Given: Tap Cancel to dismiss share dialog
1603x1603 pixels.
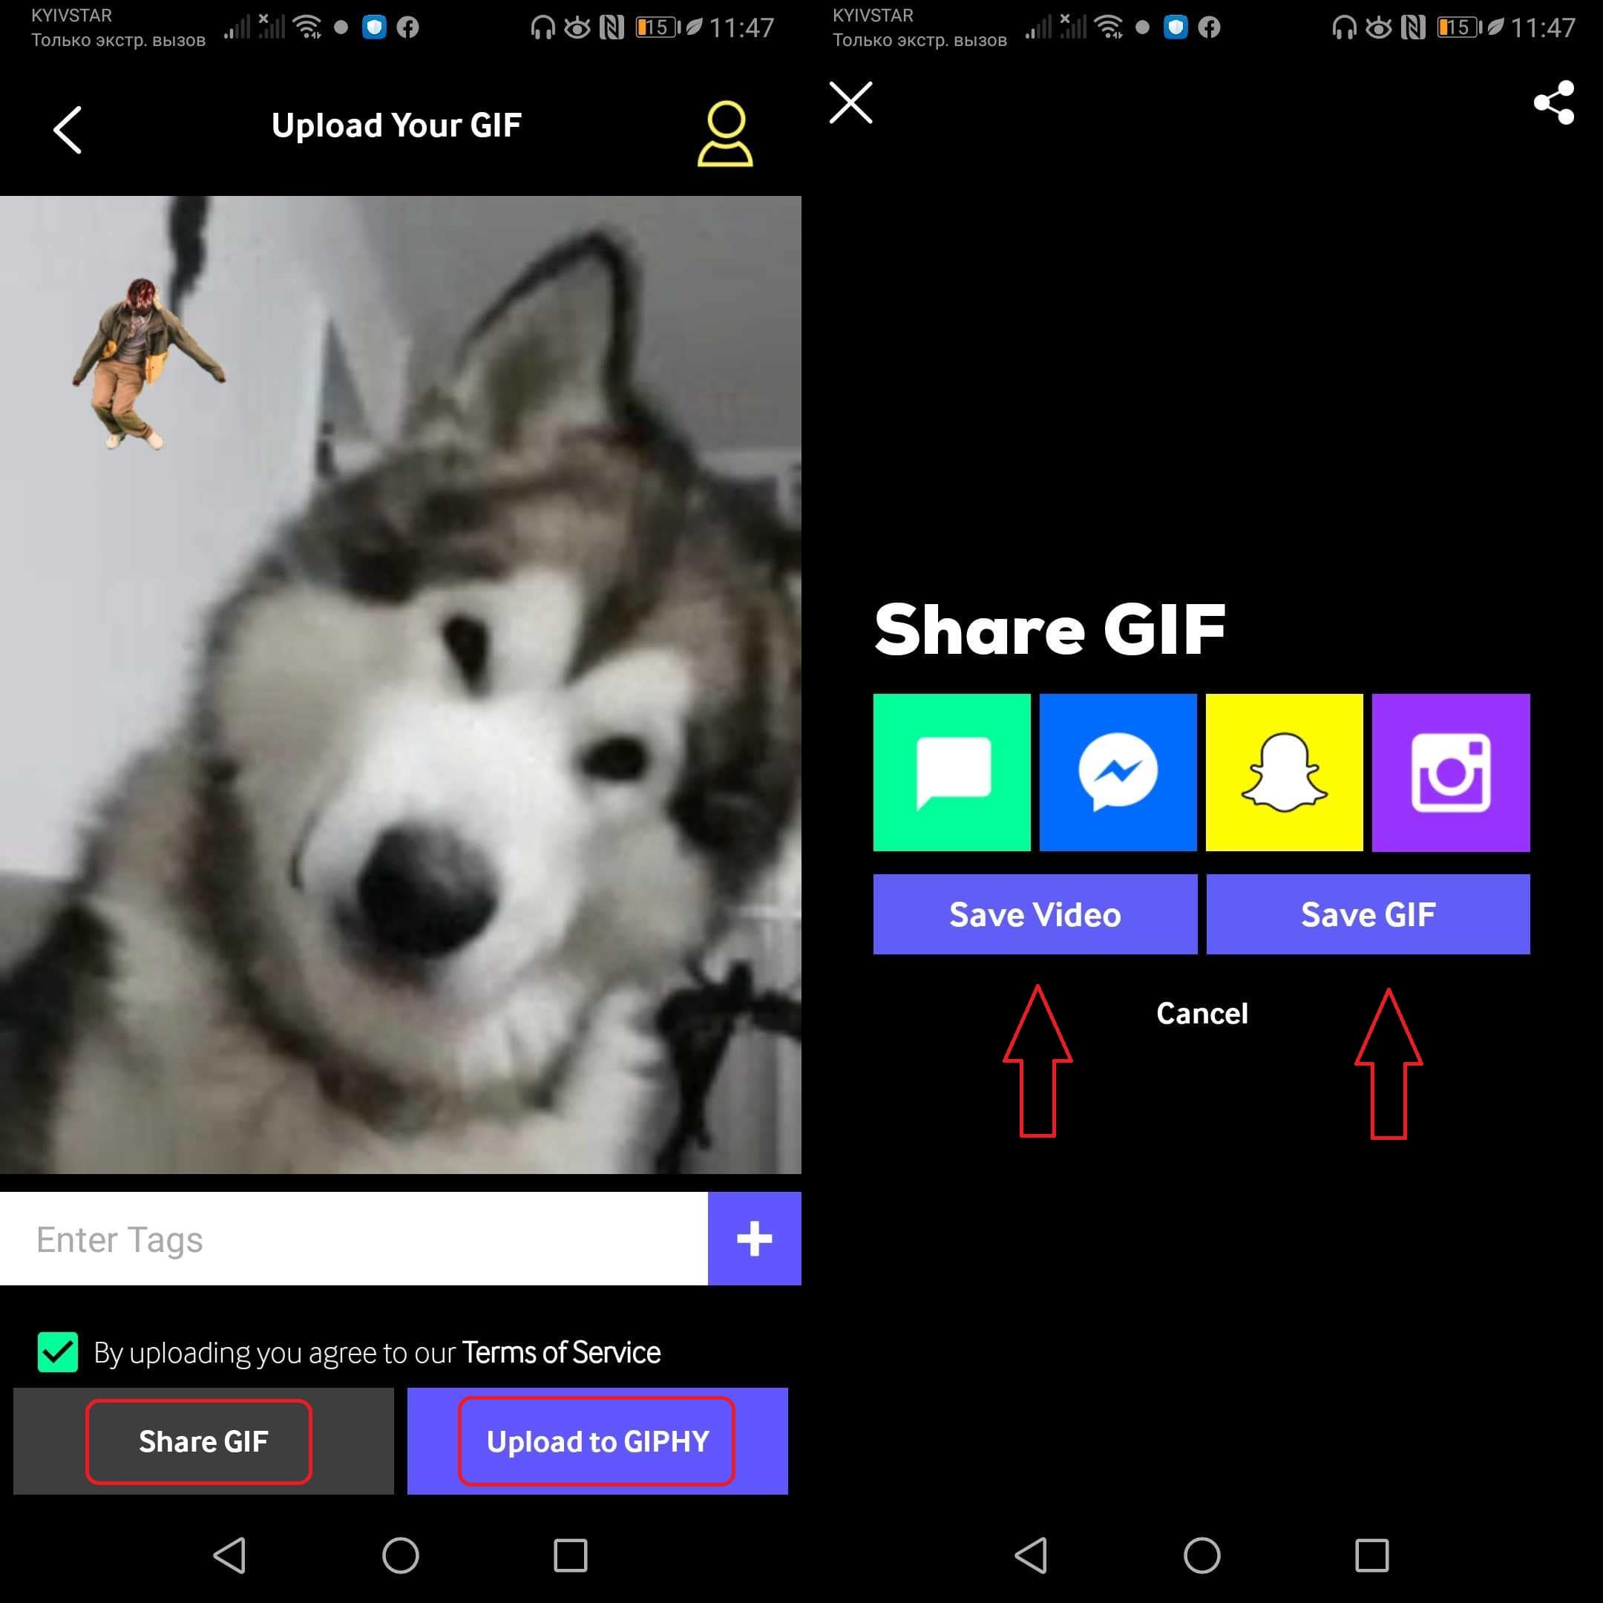Looking at the screenshot, I should 1201,1012.
